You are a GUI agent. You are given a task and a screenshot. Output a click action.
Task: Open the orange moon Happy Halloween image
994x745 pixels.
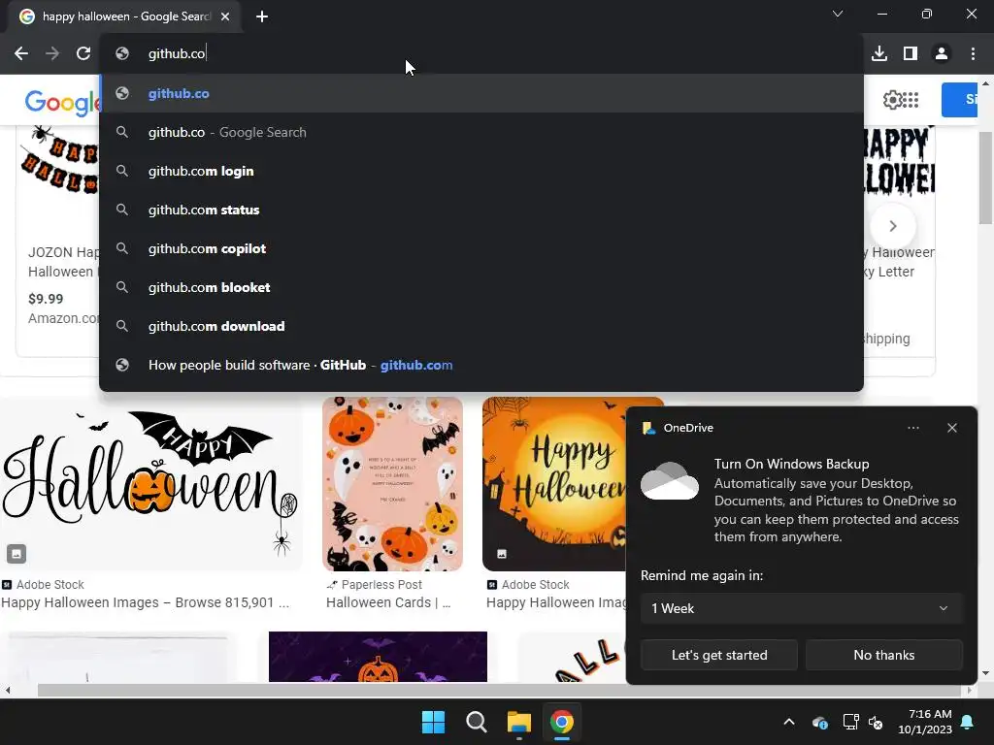(x=554, y=484)
